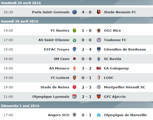This screenshot has height=120, width=153.
Task: Click the Samedi 30 avril 2016 header
Action: pyautogui.click(x=76, y=21)
